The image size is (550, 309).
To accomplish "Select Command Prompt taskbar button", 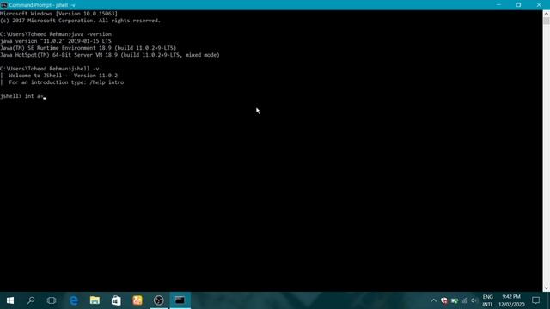I will tap(180, 300).
